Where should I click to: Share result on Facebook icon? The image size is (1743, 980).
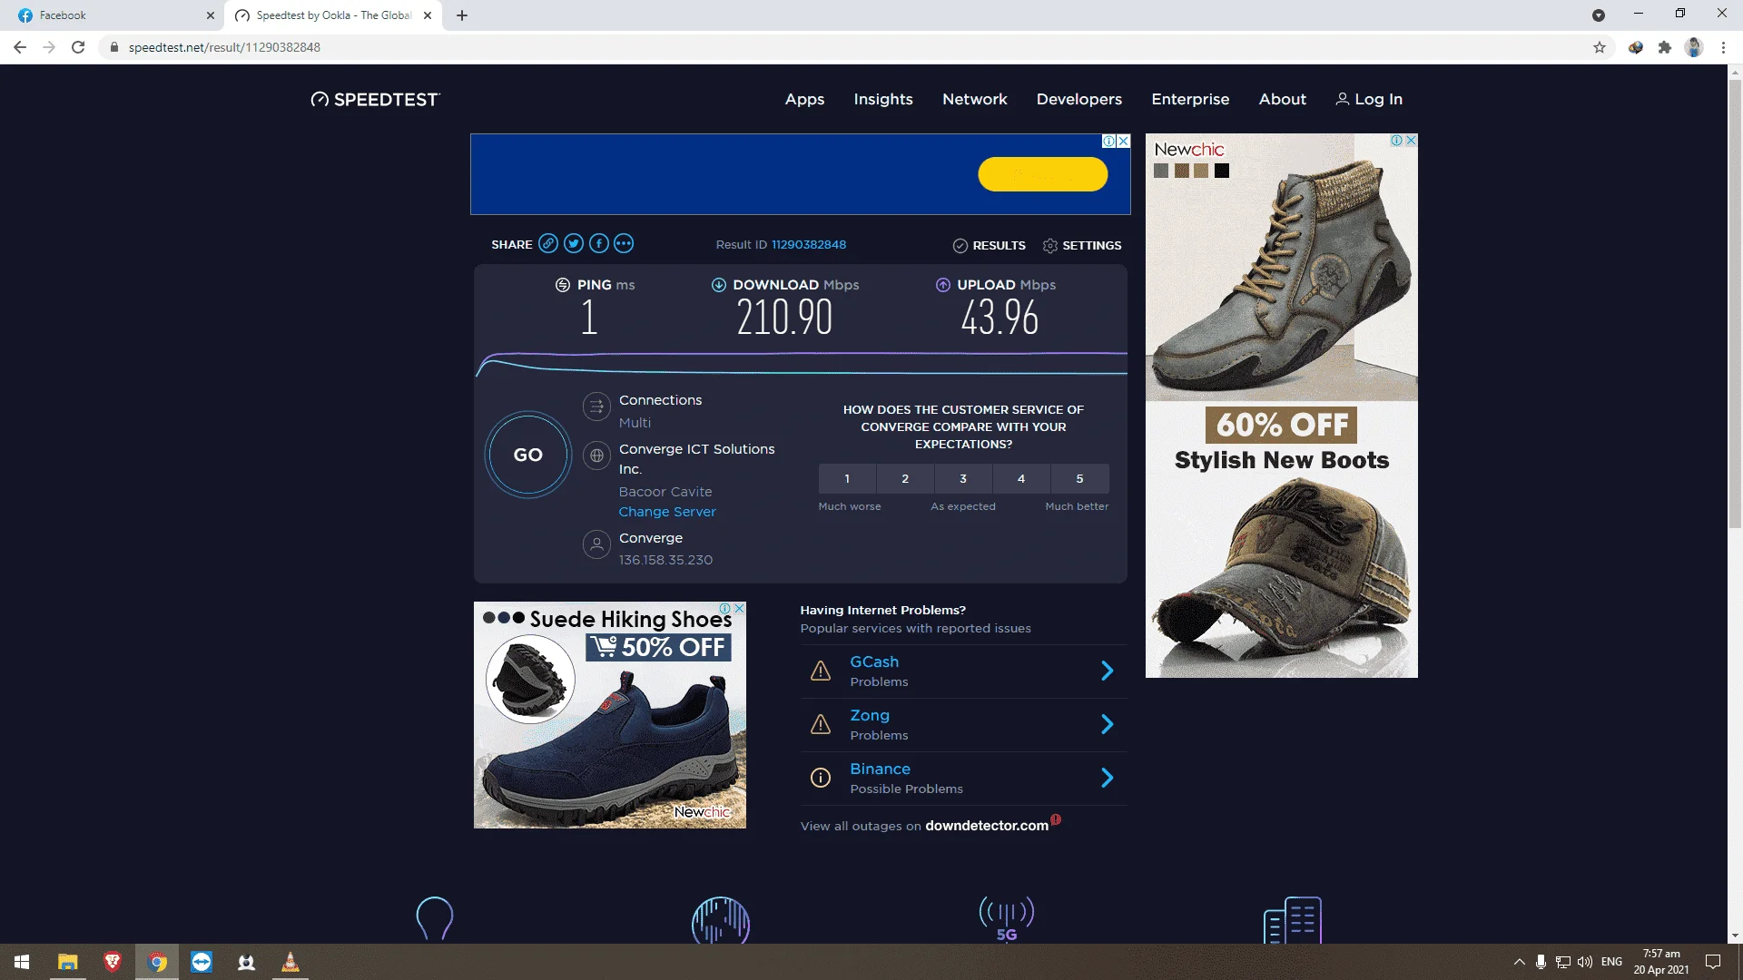(x=599, y=243)
